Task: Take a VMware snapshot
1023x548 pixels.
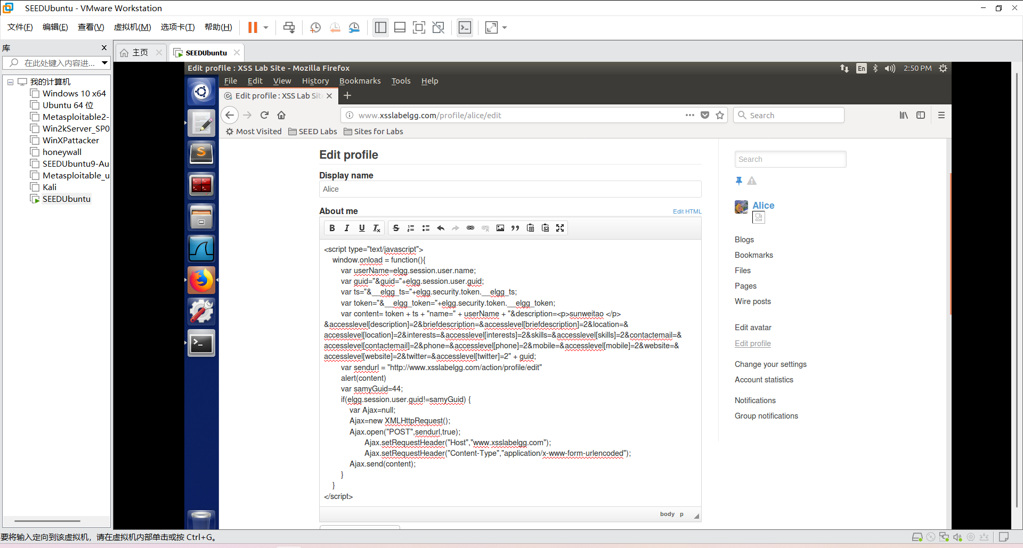Action: pos(315,28)
